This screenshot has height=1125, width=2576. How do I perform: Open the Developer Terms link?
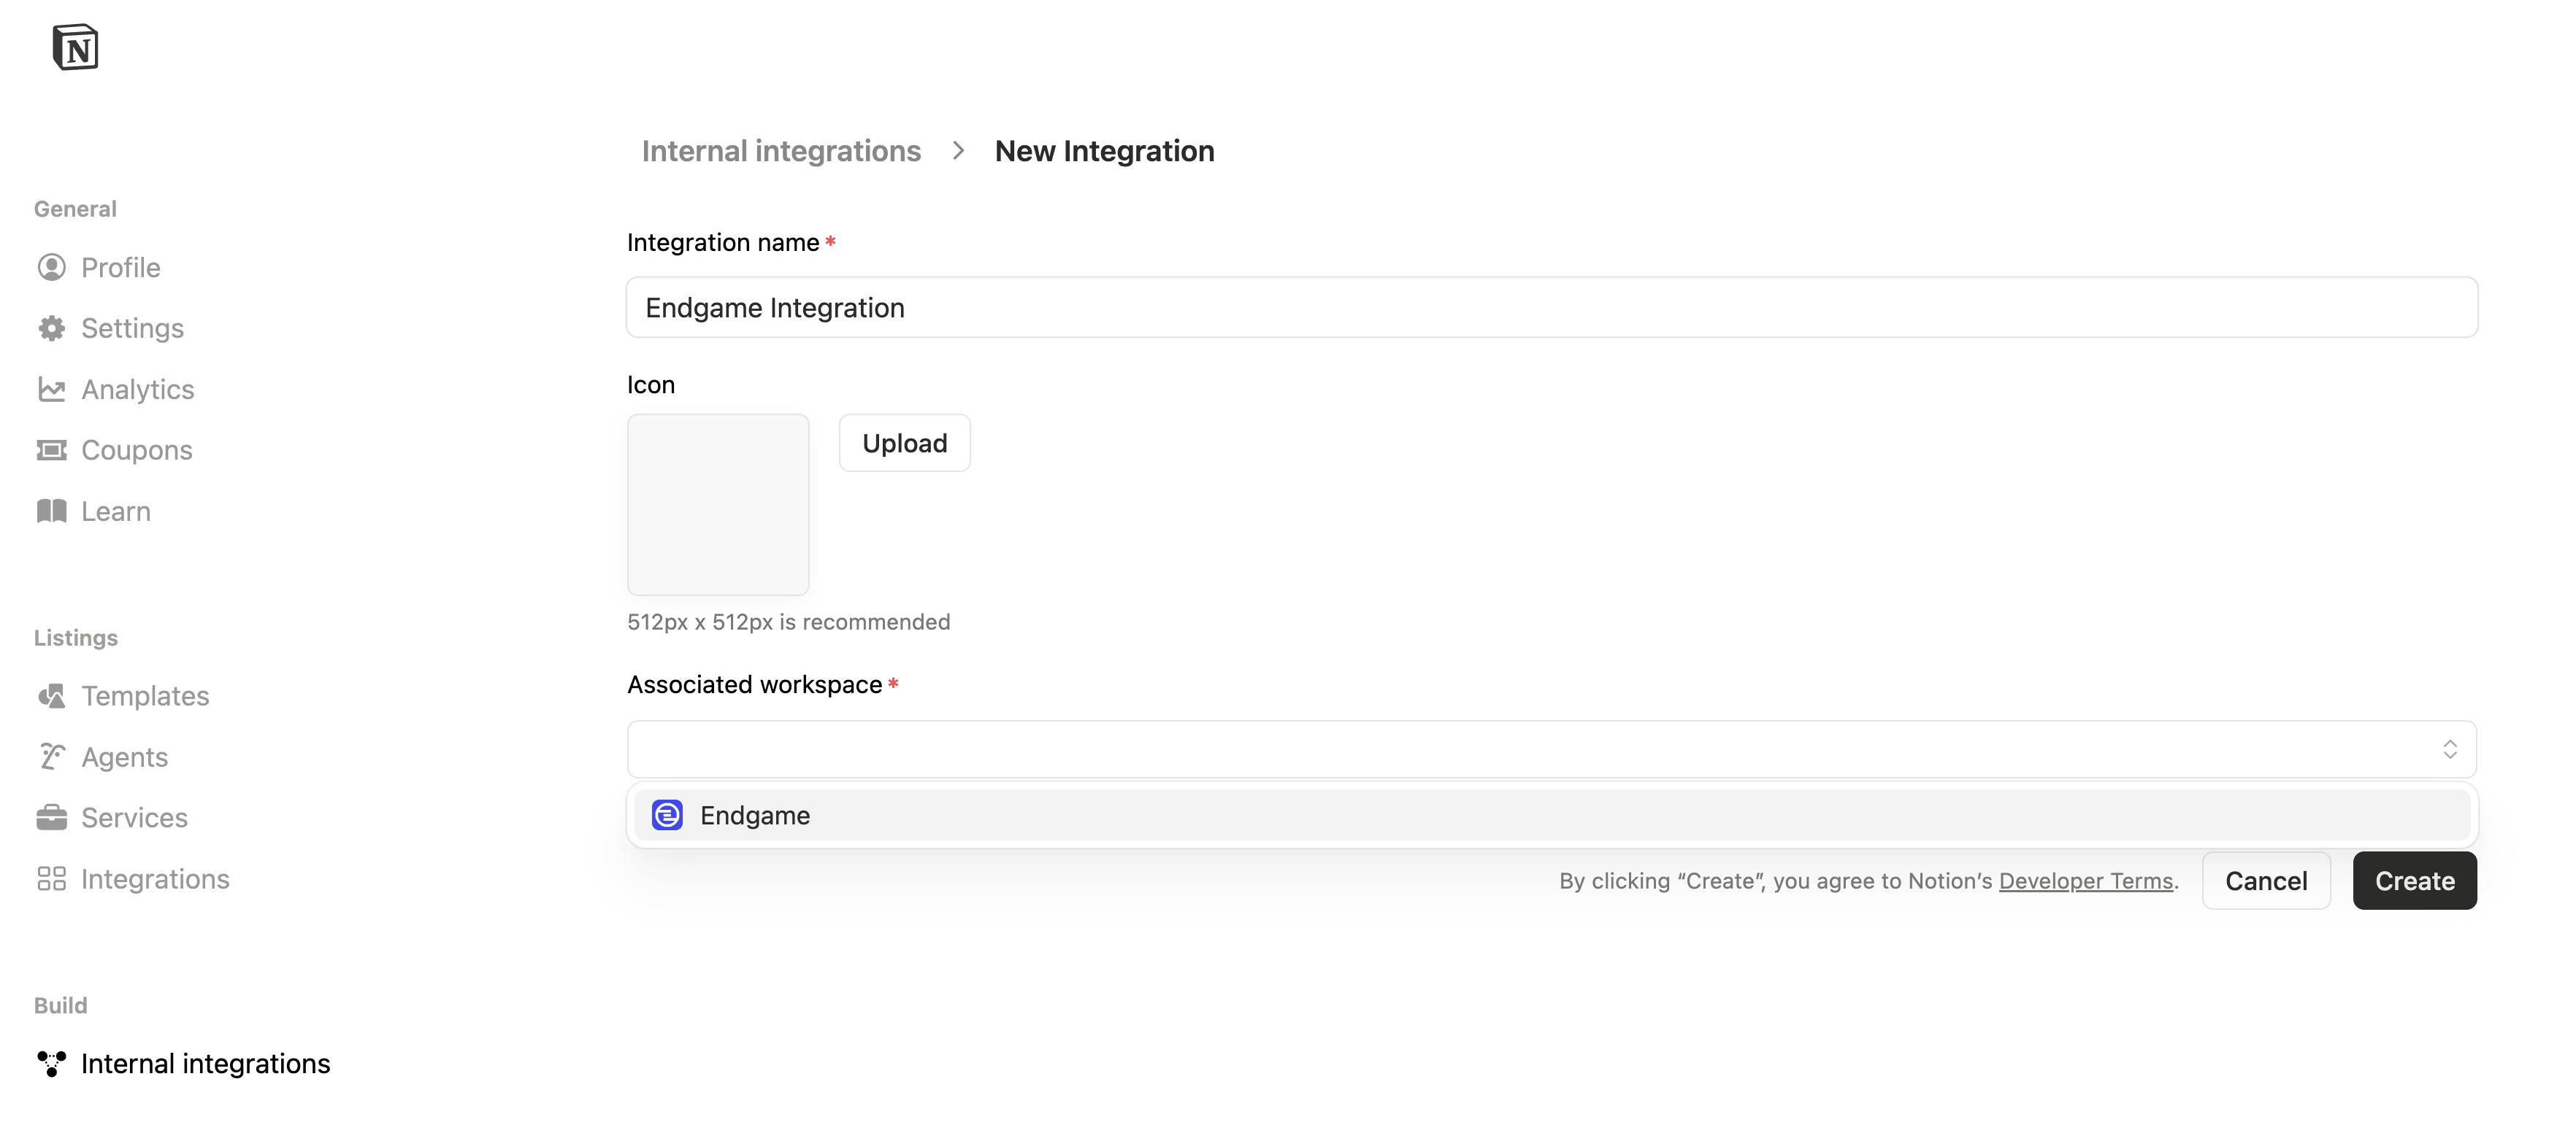[x=2086, y=880]
